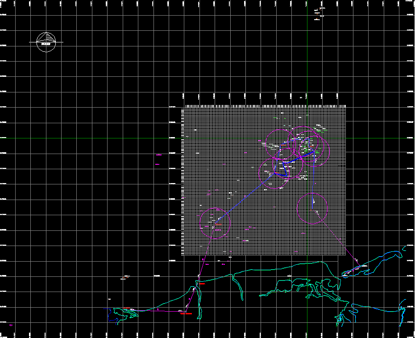Select the lowest red label beside the bottom-left magenta line

(186, 313)
